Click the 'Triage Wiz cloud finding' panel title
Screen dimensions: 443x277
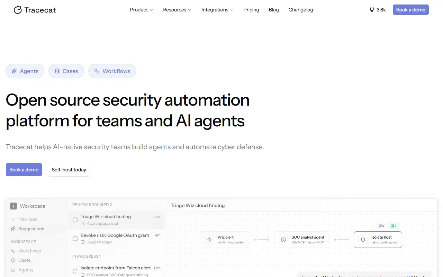pyautogui.click(x=198, y=205)
